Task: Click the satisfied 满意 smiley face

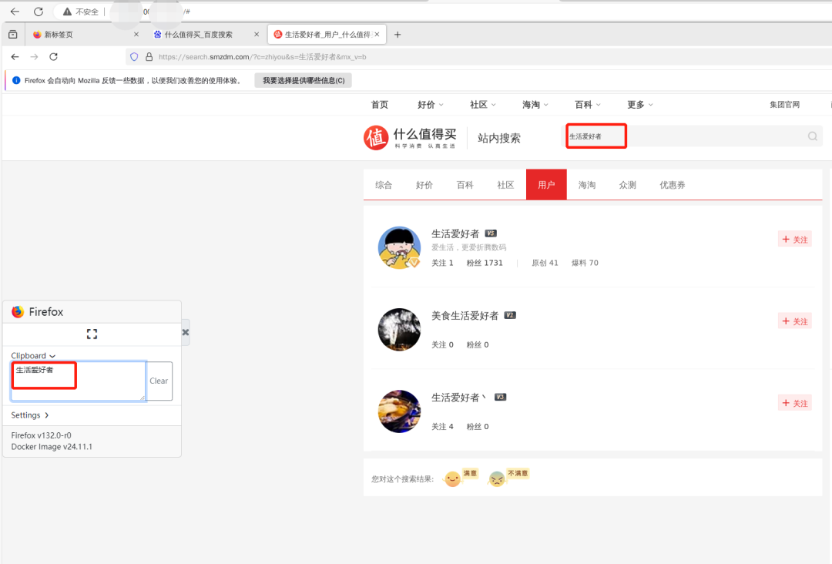Action: (452, 479)
